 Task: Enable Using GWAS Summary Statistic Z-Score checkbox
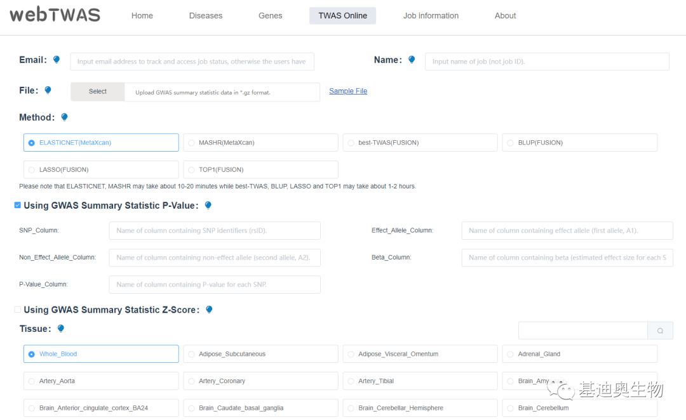18,310
